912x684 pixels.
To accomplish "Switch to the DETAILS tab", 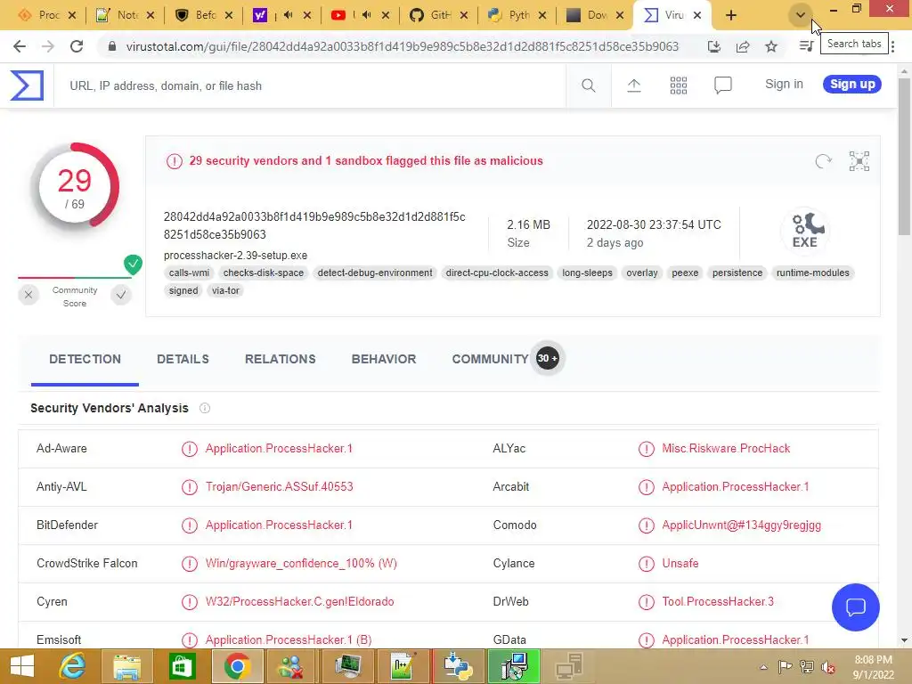I will click(183, 360).
